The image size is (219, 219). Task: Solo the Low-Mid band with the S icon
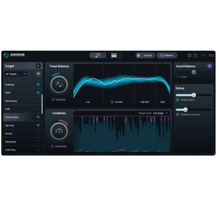coord(112,102)
